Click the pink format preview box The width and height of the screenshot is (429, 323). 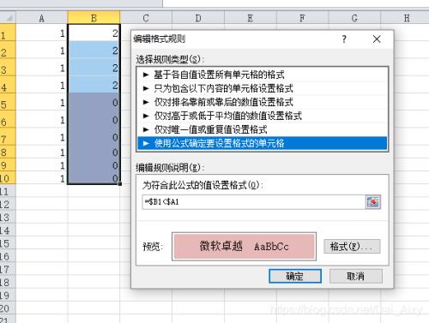(x=244, y=246)
